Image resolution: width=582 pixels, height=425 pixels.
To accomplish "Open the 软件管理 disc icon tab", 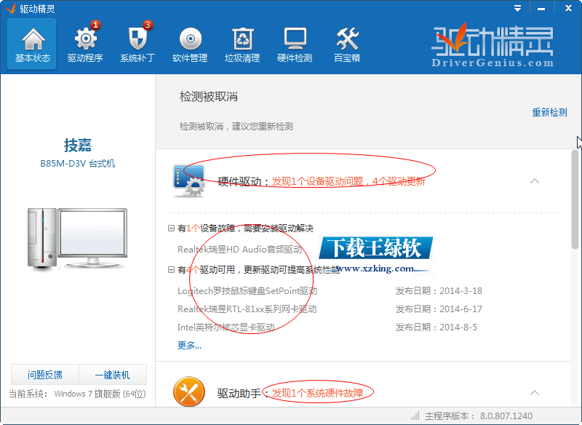I will [190, 44].
